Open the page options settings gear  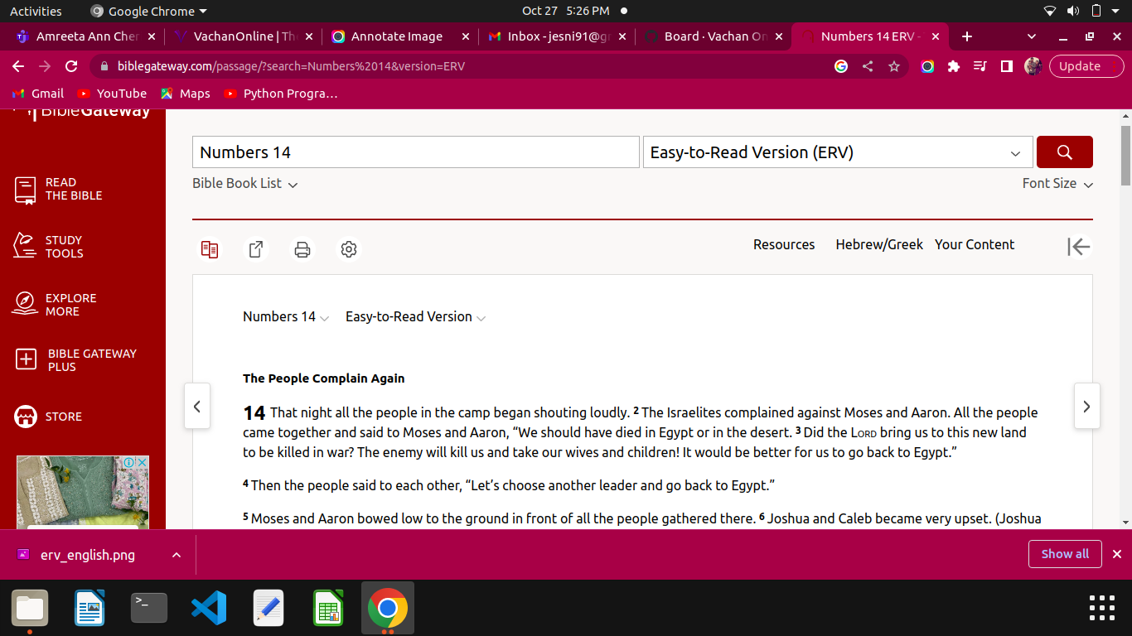pos(348,248)
